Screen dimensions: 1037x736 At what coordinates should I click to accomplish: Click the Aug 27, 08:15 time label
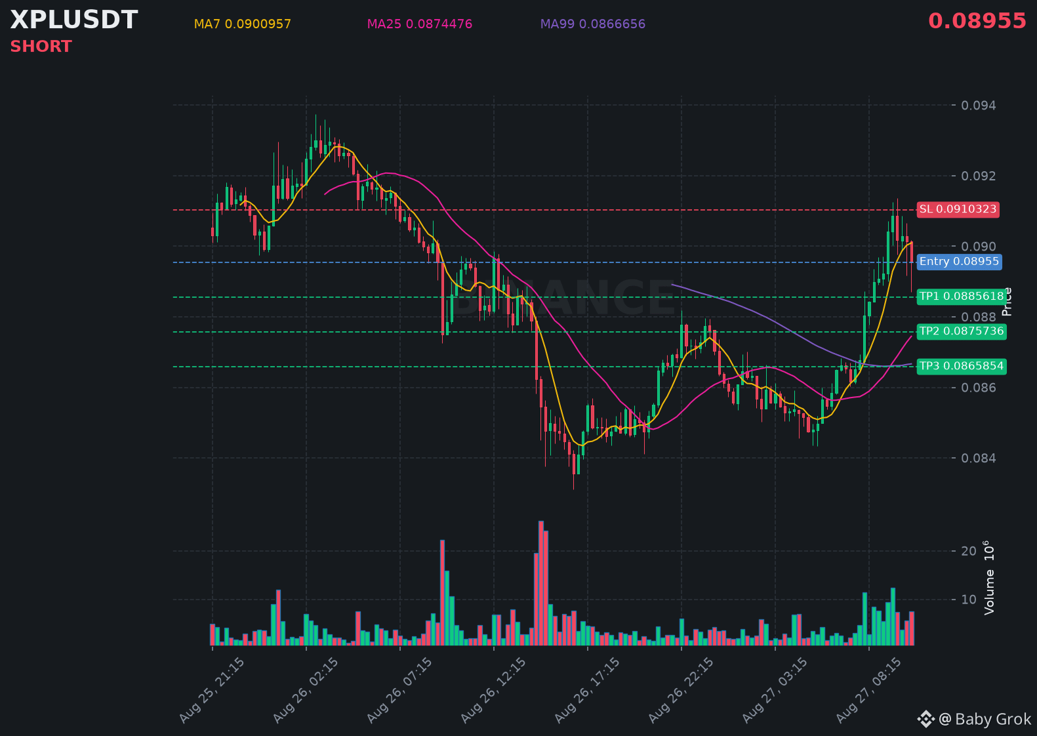pos(868,690)
